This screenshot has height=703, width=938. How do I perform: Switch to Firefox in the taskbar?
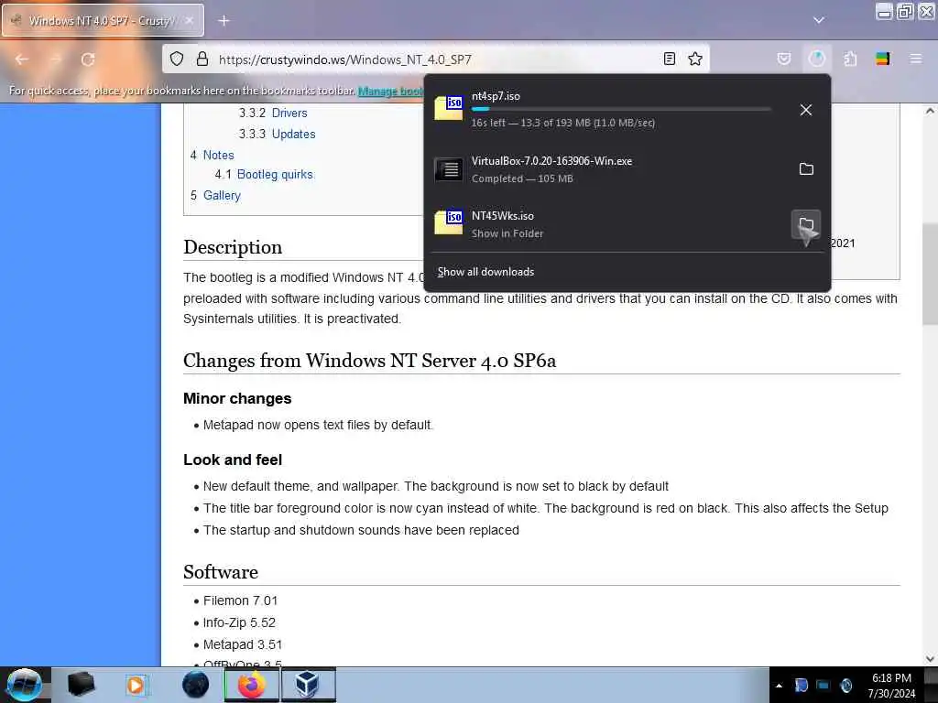click(252, 685)
